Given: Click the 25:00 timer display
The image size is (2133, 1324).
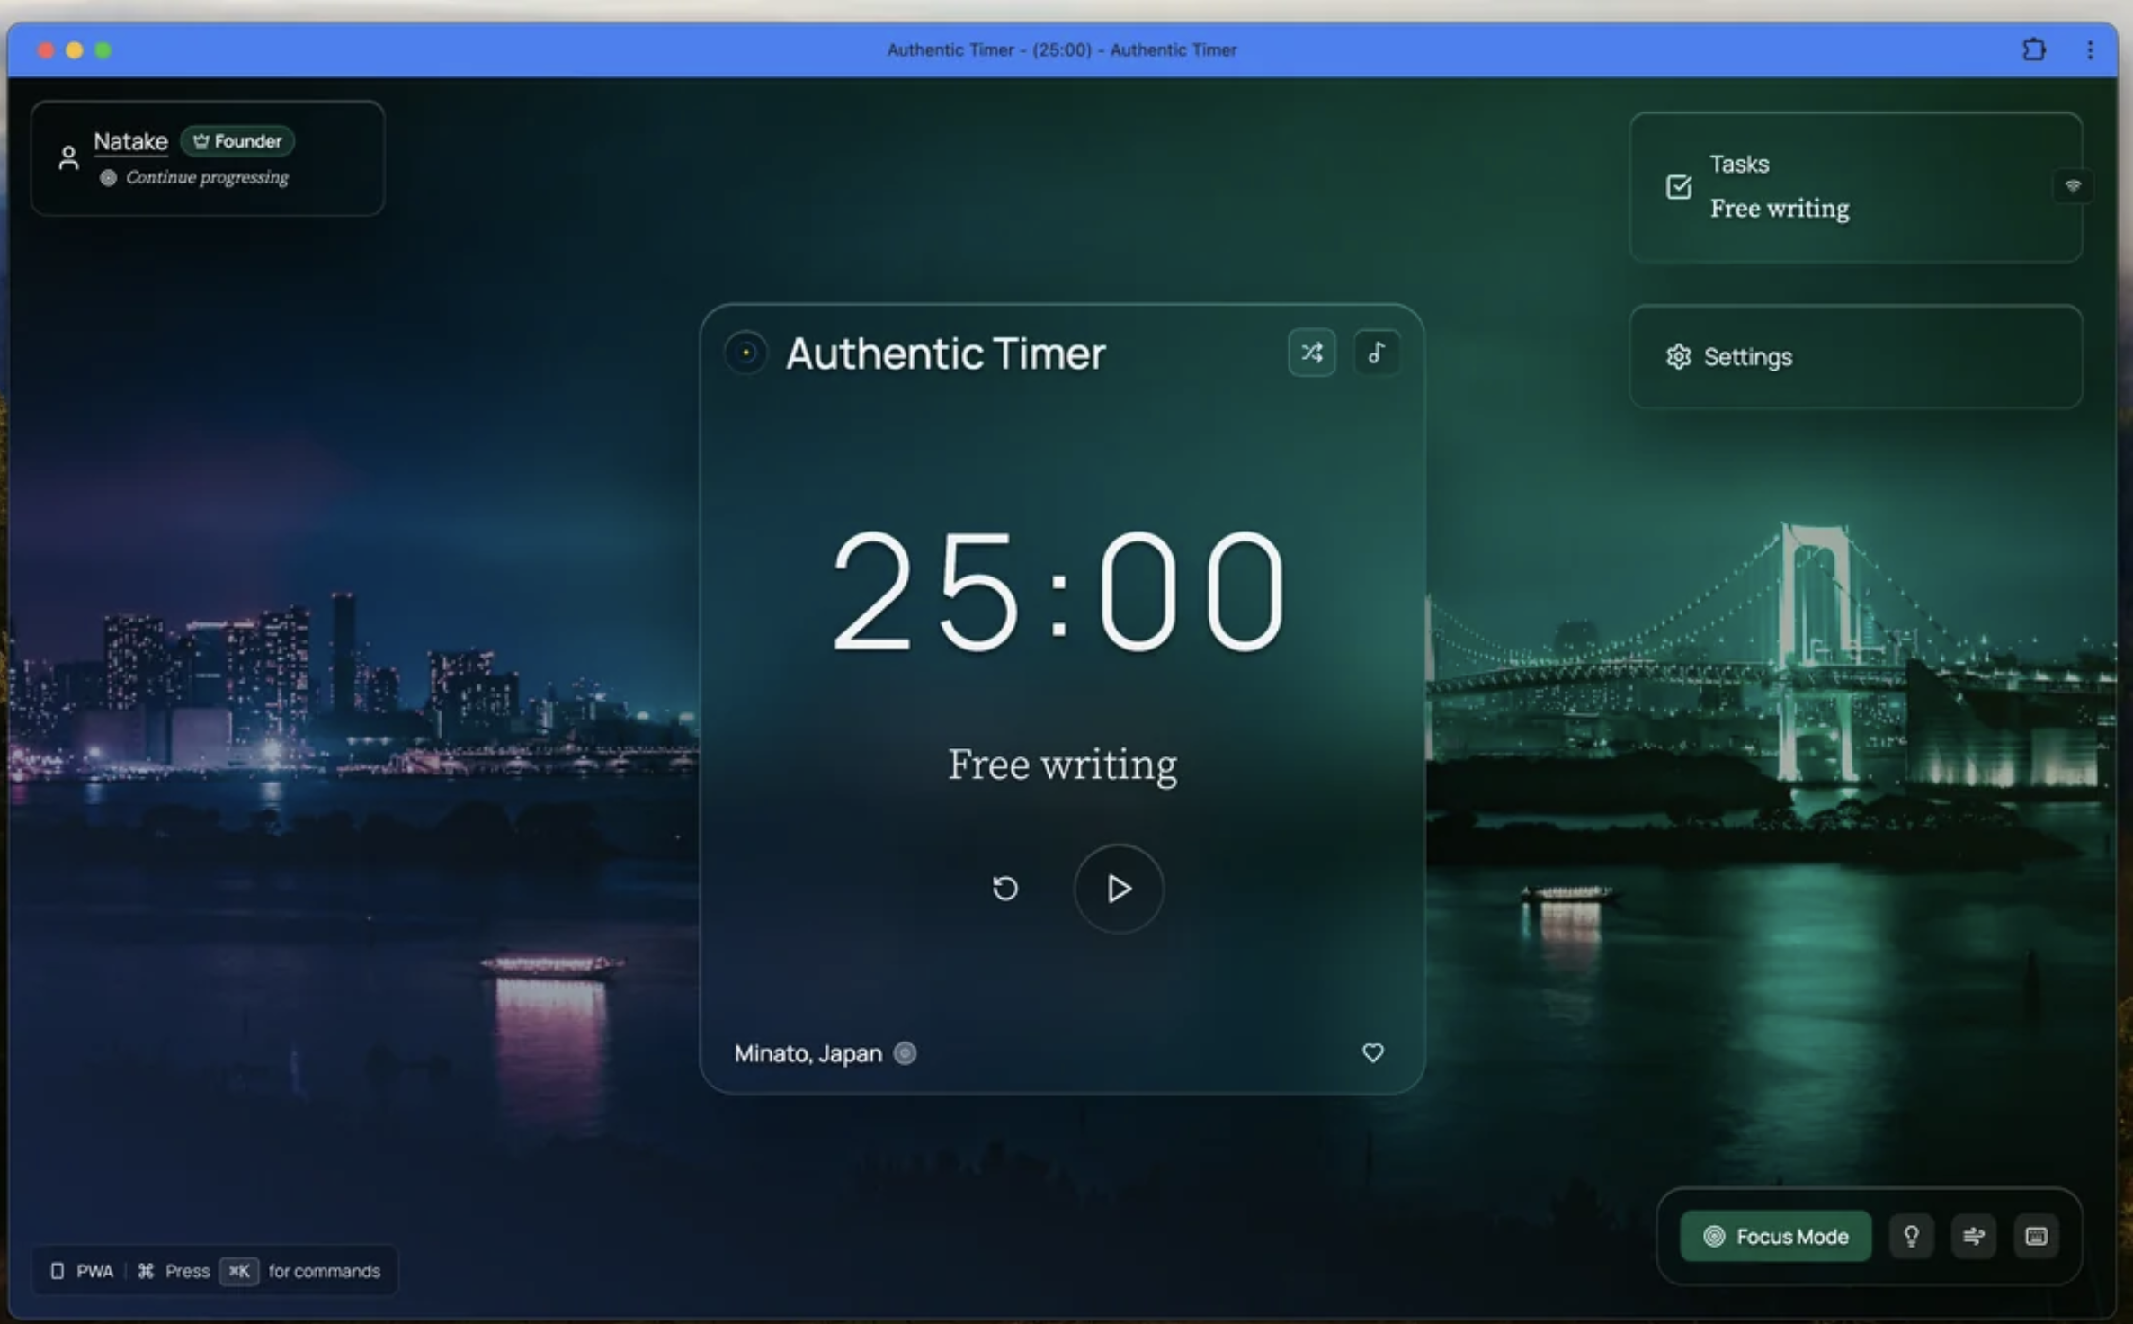Looking at the screenshot, I should [x=1059, y=591].
